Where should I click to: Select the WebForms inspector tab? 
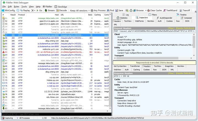pyautogui.click(x=139, y=21)
